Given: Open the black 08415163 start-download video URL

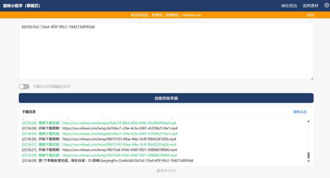Looking at the screenshot, I should point(119,139).
